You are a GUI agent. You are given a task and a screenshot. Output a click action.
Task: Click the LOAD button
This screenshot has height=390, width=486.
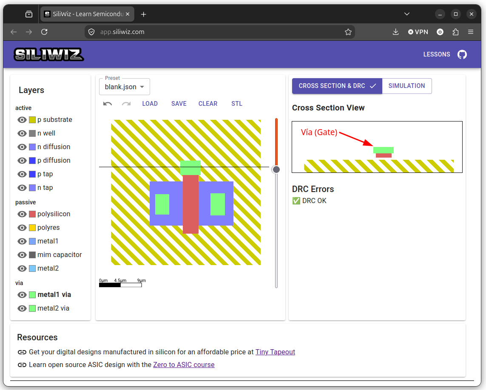pyautogui.click(x=150, y=104)
